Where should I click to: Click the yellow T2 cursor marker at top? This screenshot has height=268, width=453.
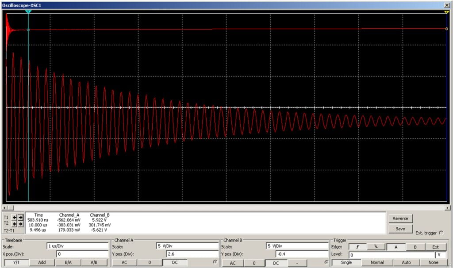click(x=446, y=12)
